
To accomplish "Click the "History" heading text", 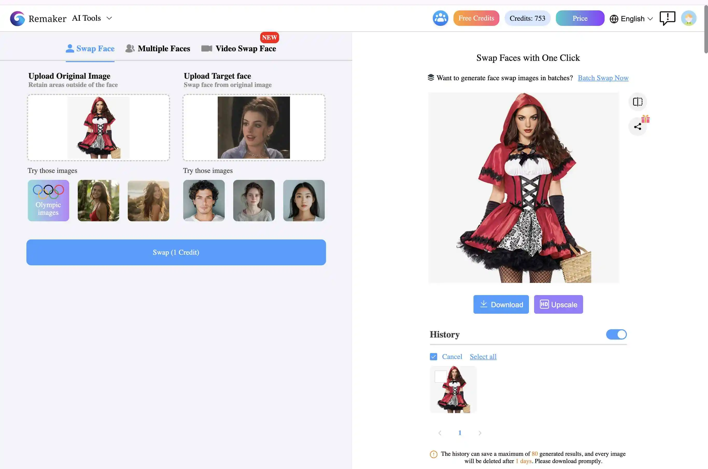I will [x=444, y=334].
